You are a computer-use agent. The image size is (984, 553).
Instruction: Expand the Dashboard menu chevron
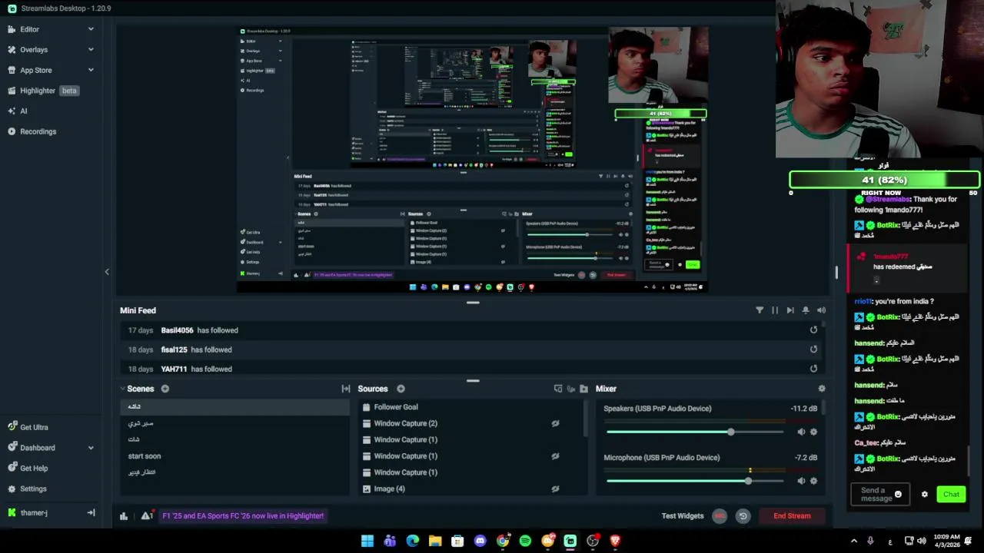click(x=91, y=448)
